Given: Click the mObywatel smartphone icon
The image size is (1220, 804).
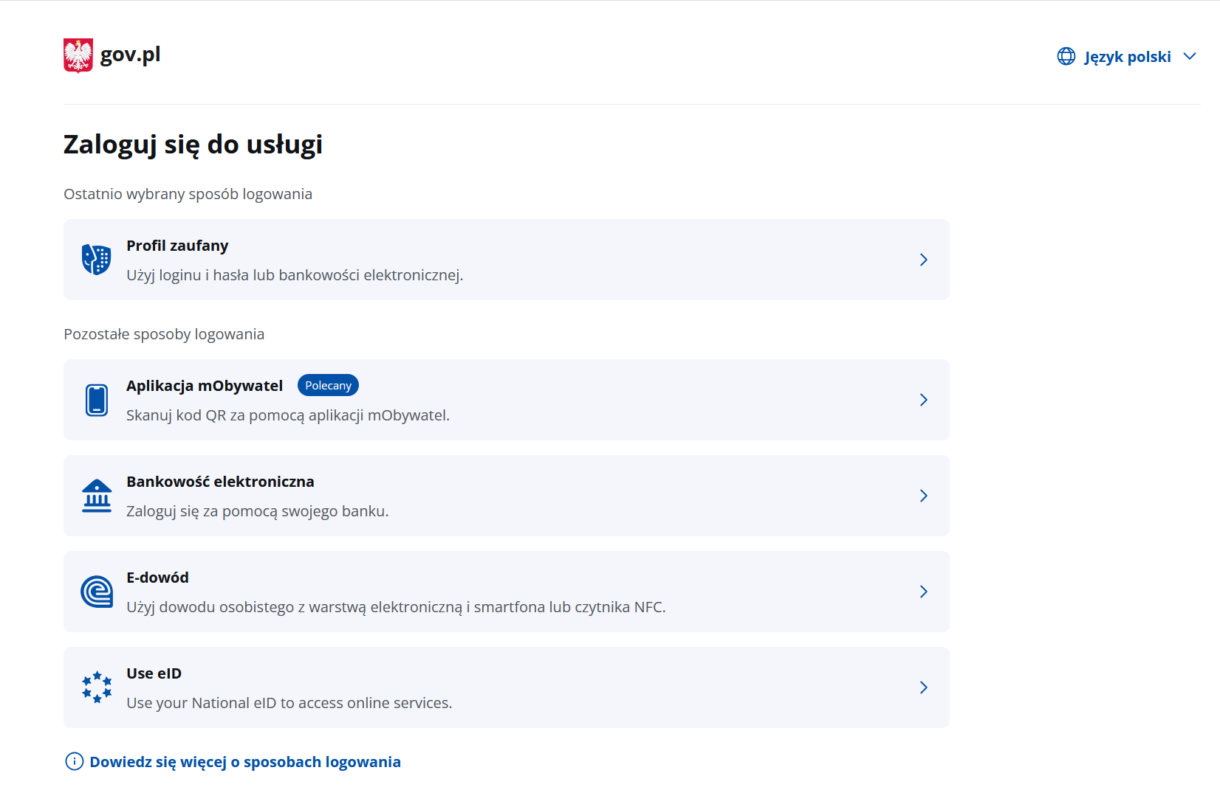Looking at the screenshot, I should point(96,400).
